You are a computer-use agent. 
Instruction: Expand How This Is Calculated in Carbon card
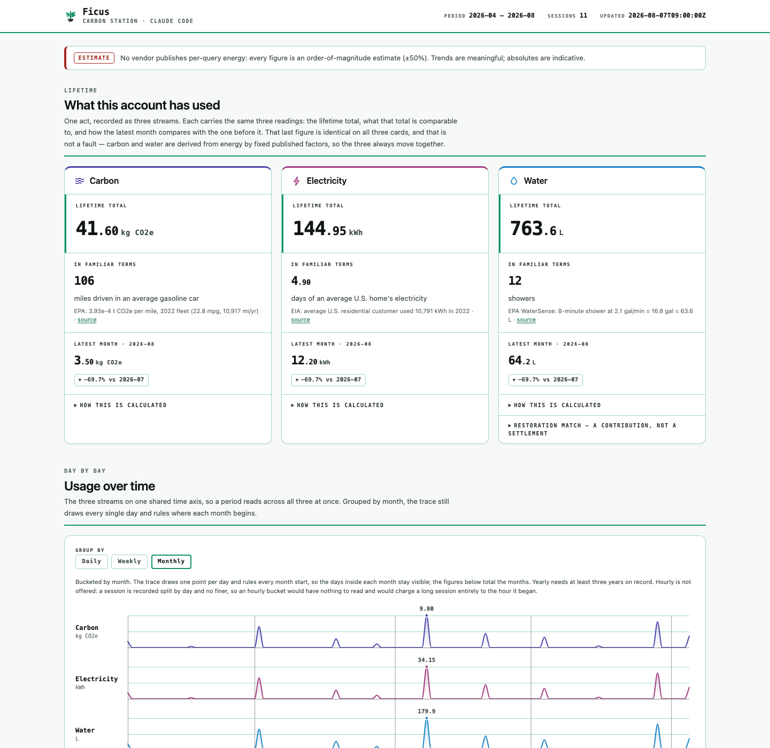(x=120, y=406)
